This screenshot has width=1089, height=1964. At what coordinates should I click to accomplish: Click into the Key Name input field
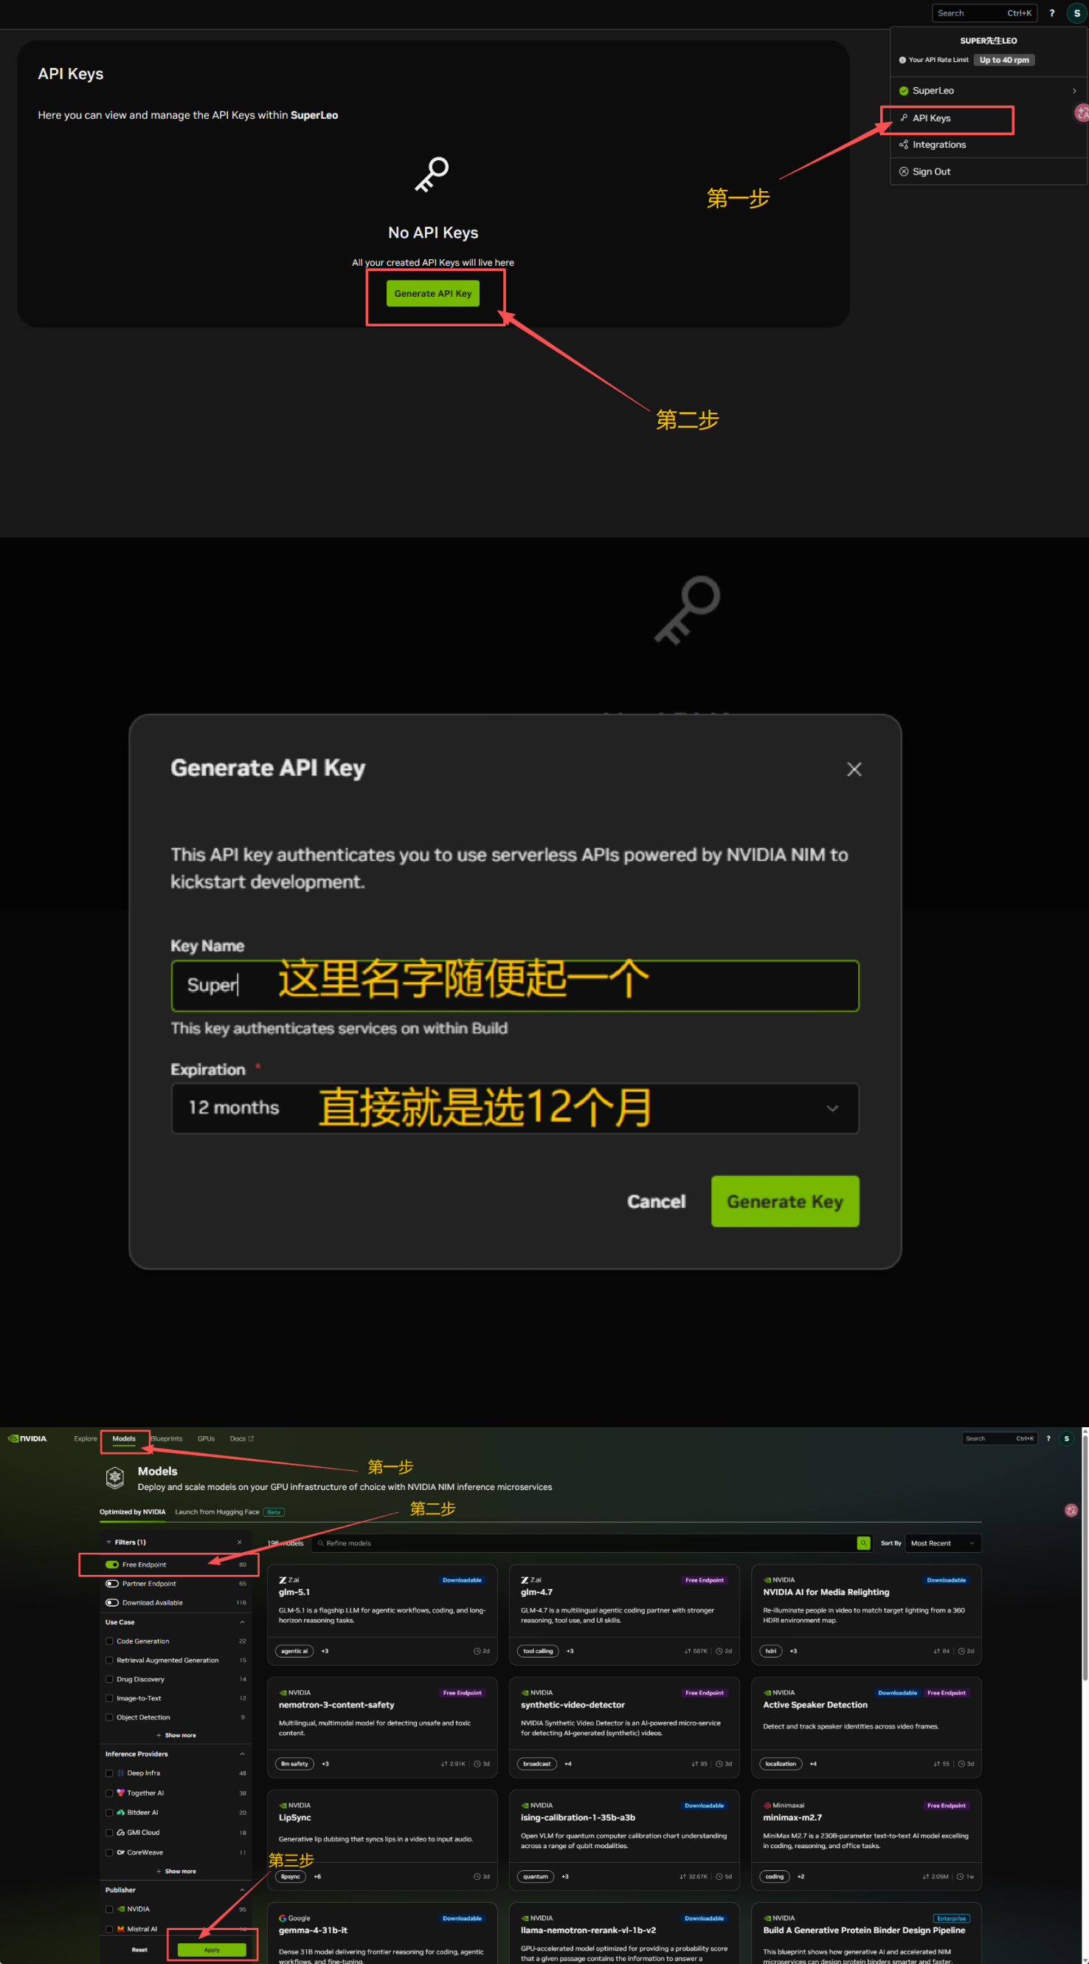click(x=514, y=985)
